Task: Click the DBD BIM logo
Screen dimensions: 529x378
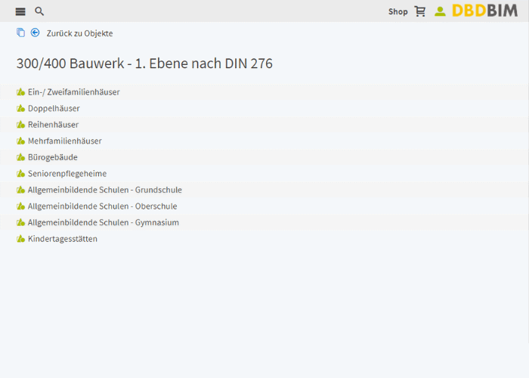Action: [485, 11]
